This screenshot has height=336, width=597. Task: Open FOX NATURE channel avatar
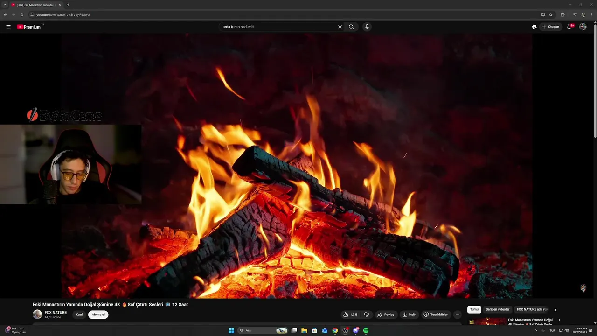(x=37, y=315)
